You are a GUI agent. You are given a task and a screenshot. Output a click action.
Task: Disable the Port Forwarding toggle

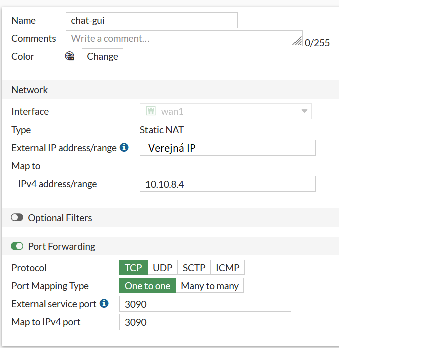pyautogui.click(x=17, y=246)
